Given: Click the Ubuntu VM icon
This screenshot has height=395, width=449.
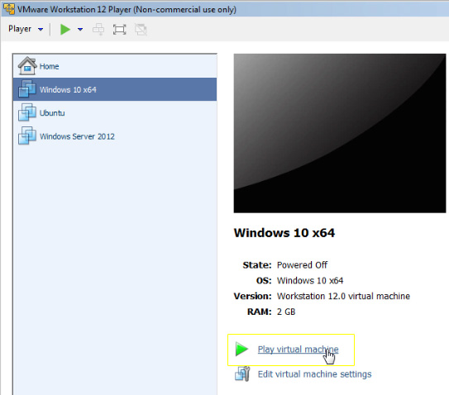Looking at the screenshot, I should click(x=27, y=112).
